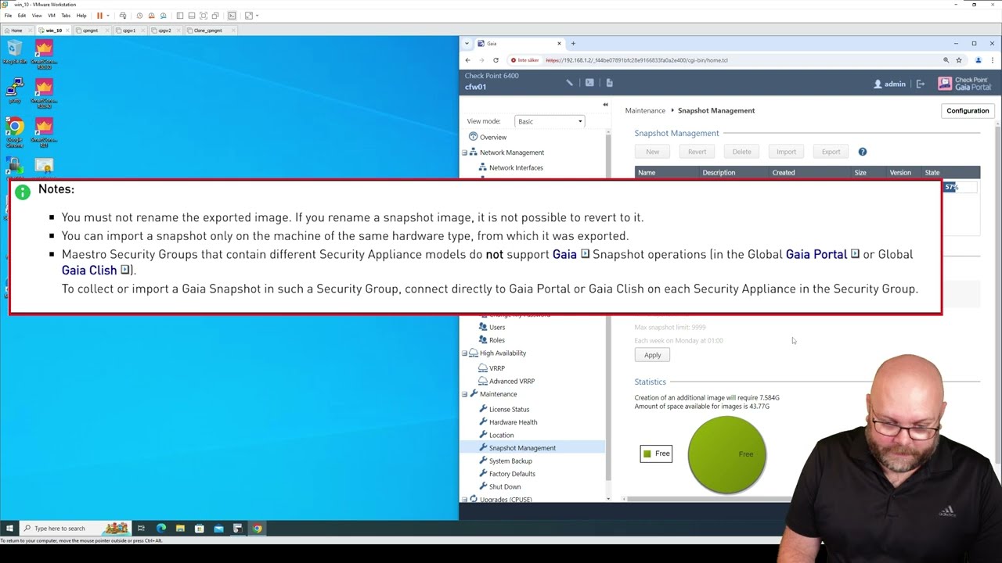
Task: Open VMware snapshot manager icon
Action: pos(164,16)
